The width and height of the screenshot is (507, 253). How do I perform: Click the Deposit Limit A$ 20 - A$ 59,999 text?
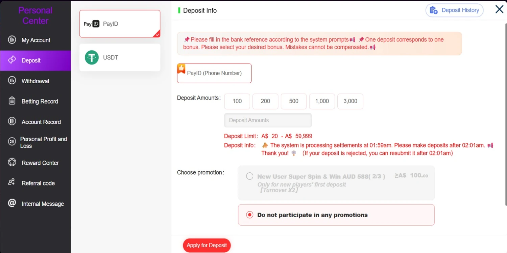[268, 136]
